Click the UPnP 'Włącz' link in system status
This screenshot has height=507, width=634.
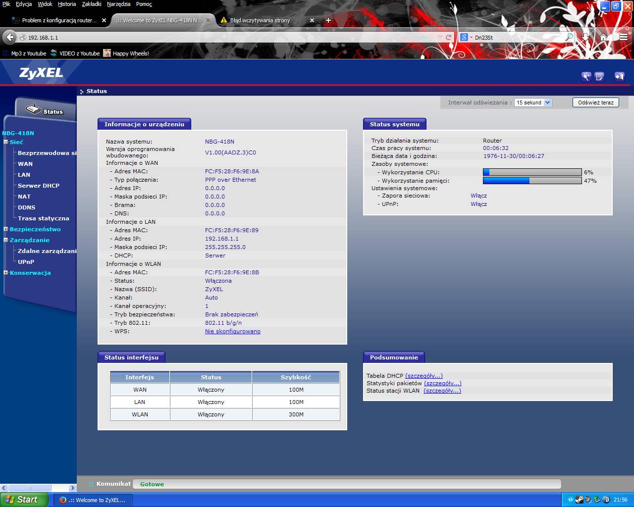point(479,204)
